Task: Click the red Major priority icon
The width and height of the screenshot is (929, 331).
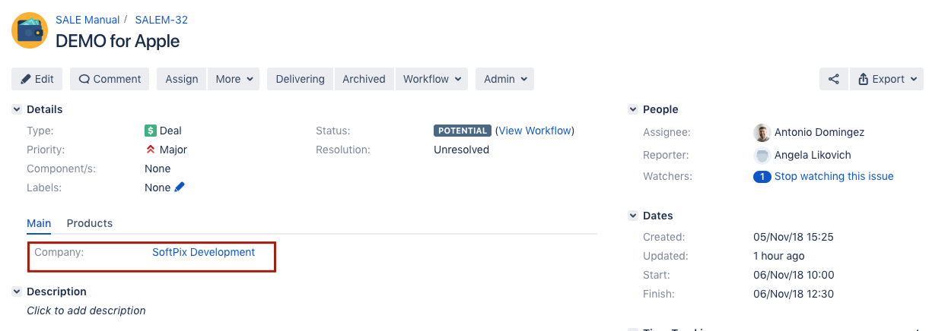Action: click(x=151, y=150)
